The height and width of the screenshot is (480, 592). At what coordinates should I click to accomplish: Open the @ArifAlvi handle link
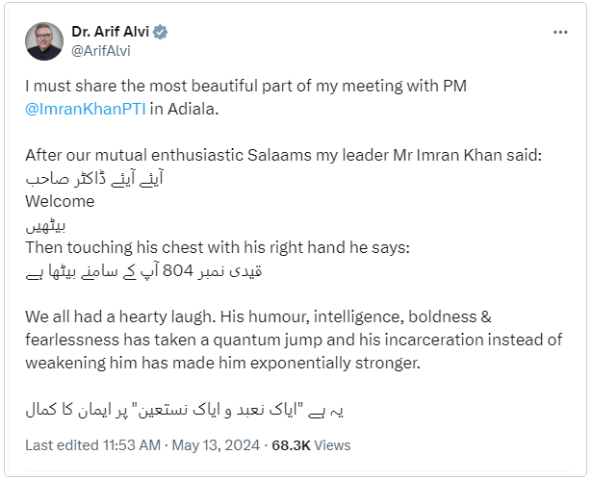pos(101,51)
